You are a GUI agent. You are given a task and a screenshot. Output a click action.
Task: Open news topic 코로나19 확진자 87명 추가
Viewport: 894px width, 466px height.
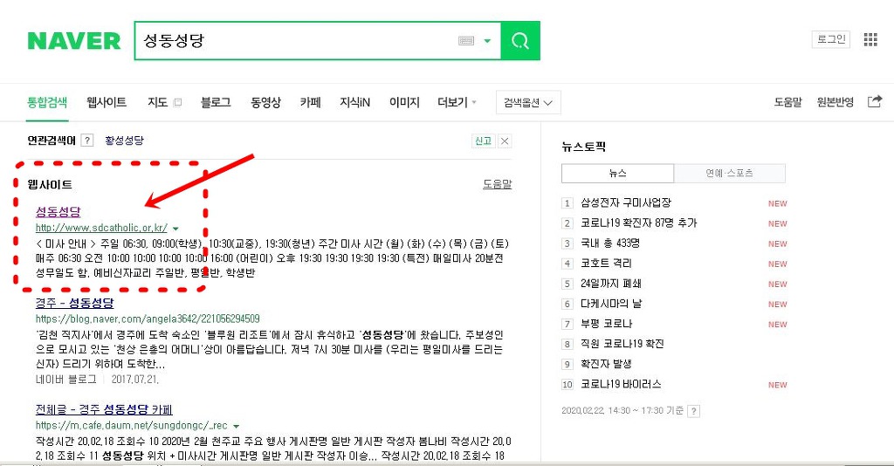click(638, 223)
